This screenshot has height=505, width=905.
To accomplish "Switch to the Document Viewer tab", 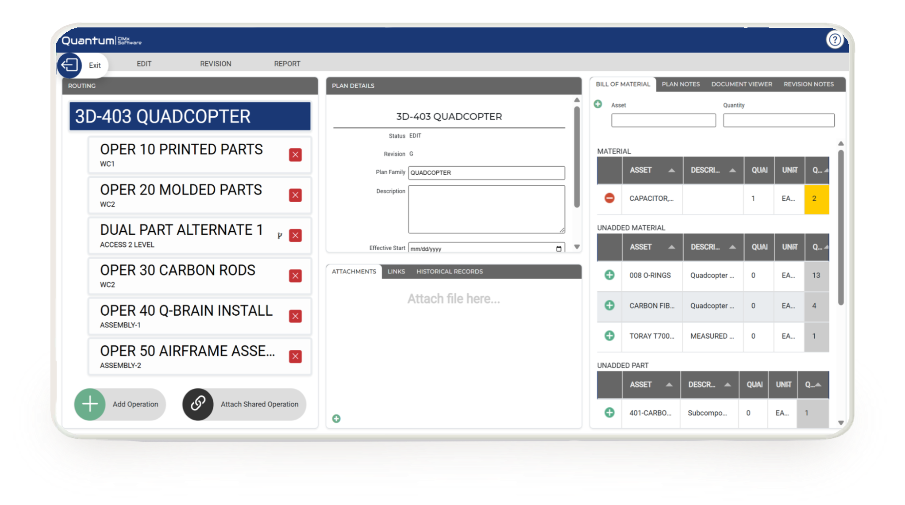I will [741, 84].
